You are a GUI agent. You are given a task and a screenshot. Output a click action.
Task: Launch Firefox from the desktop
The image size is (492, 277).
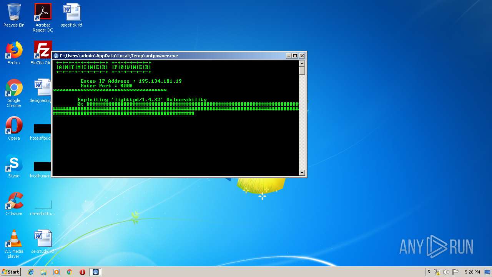(14, 53)
